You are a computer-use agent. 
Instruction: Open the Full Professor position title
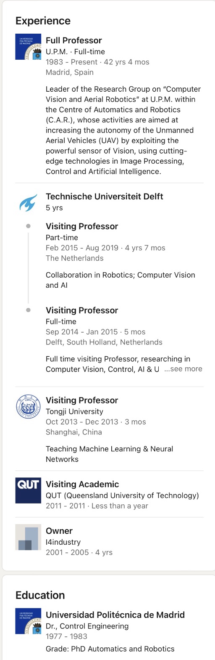74,40
